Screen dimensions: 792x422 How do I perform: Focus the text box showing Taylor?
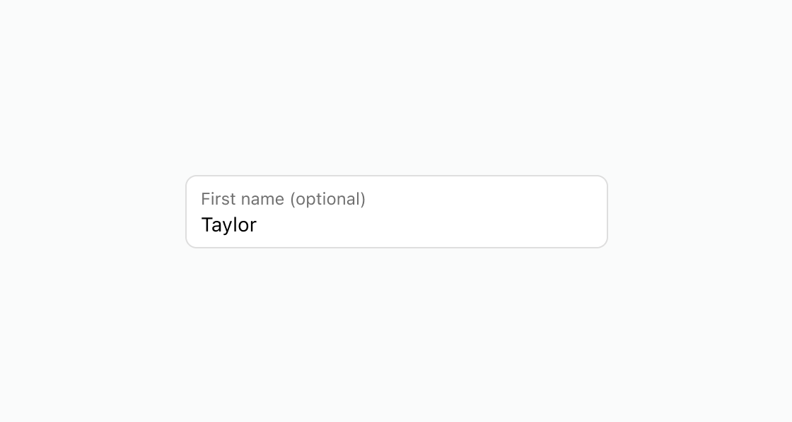click(x=396, y=224)
